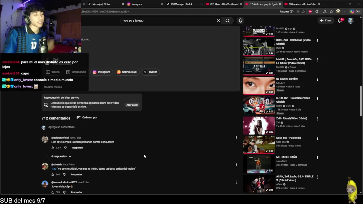Viewport: 363px width, 204px height.
Task: Open the split screen icon in address bar
Action: [x=298, y=12]
